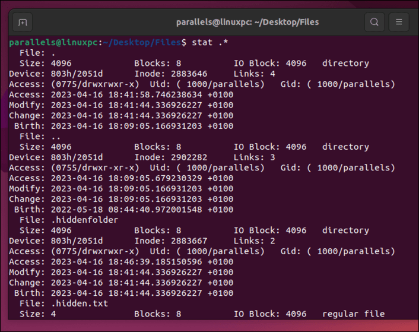Screen dimensions: 419x332
Task: Open a new terminal tab
Action: tap(23, 22)
